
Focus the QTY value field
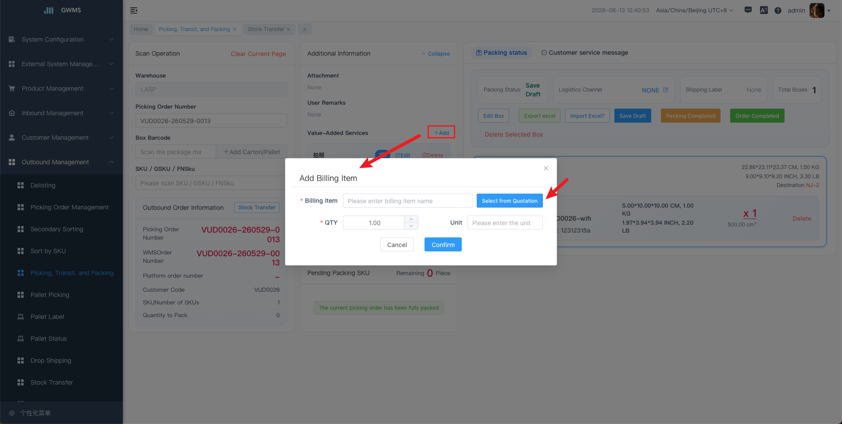click(374, 223)
